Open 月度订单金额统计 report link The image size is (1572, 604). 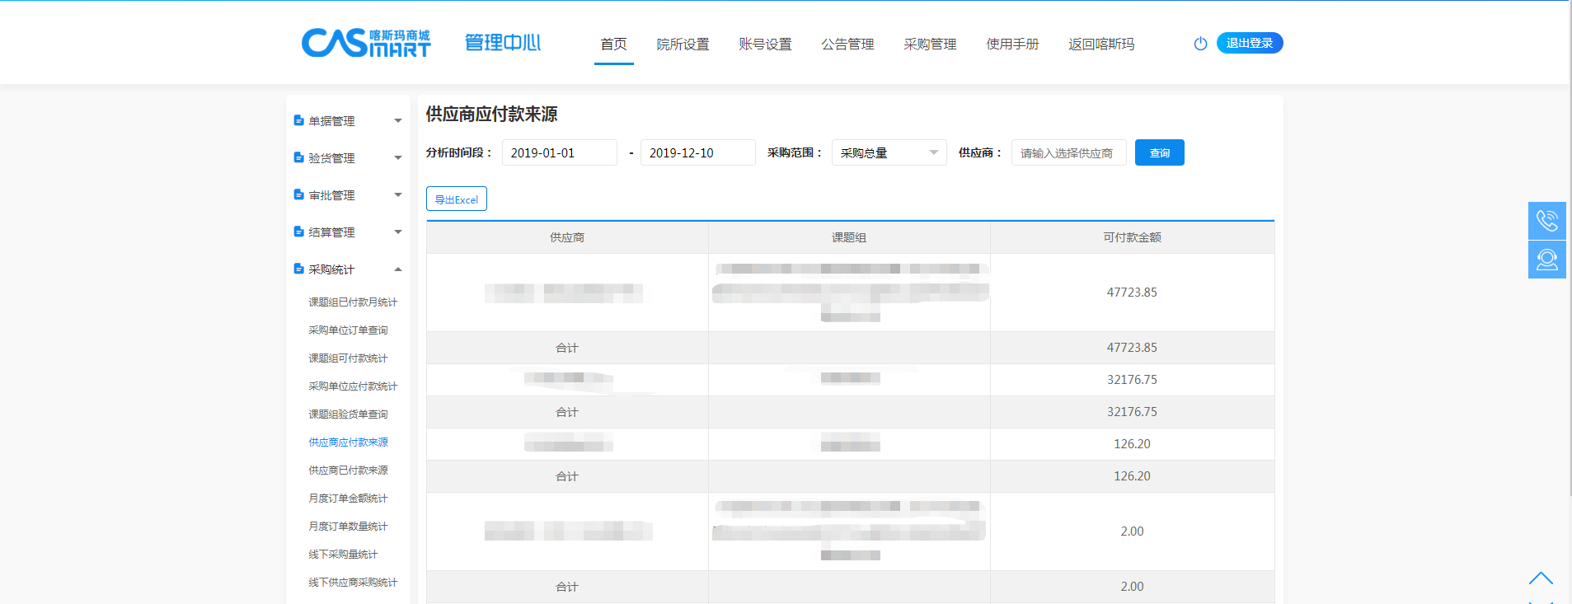point(348,499)
